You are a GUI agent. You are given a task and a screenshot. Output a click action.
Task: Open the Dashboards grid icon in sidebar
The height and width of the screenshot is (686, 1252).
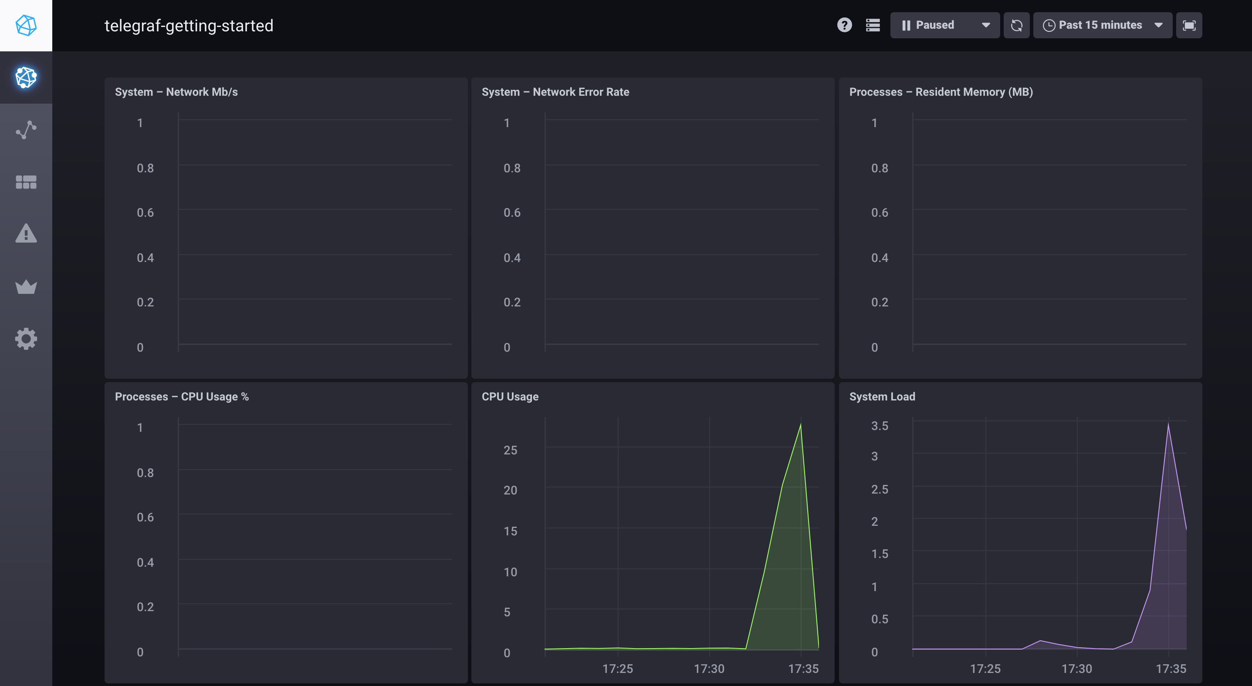pyautogui.click(x=26, y=182)
